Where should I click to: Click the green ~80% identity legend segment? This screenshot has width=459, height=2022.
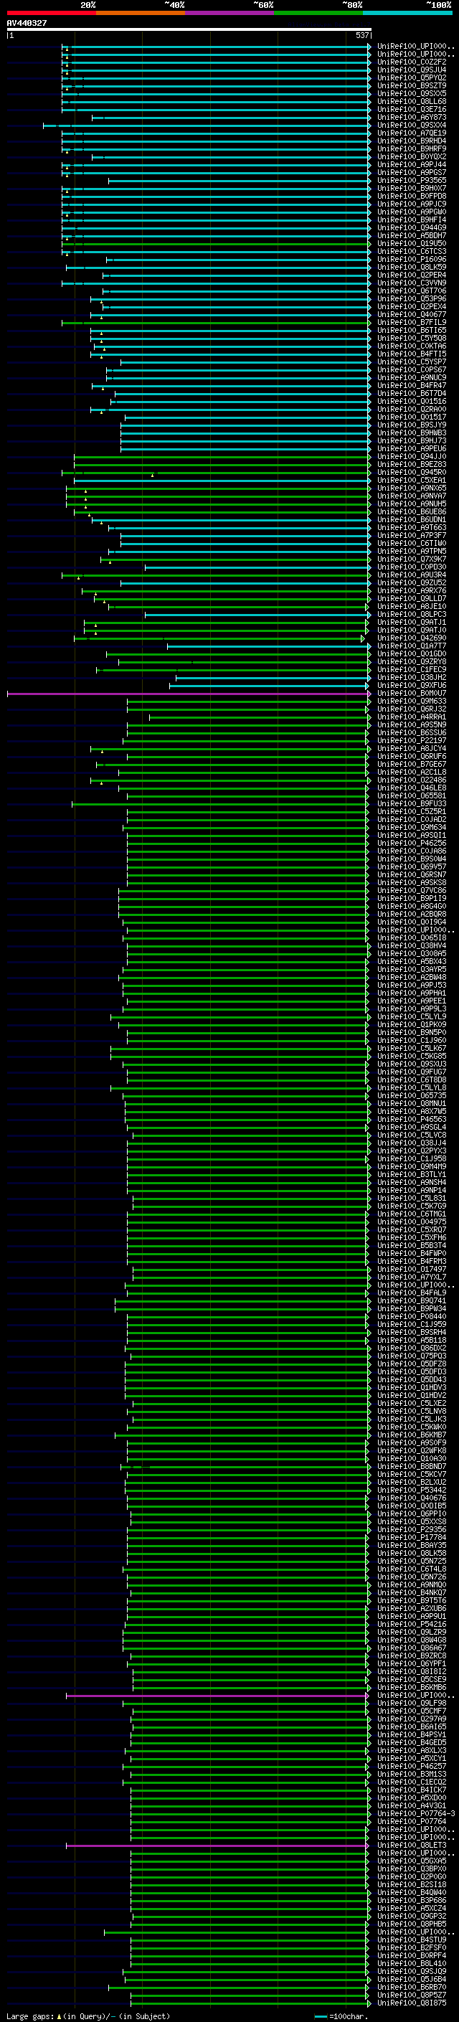[318, 13]
